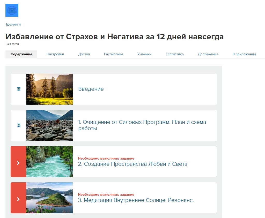Open the Тренинги breadcrumb link
Screen dimensions: 265x218
(x=13, y=24)
